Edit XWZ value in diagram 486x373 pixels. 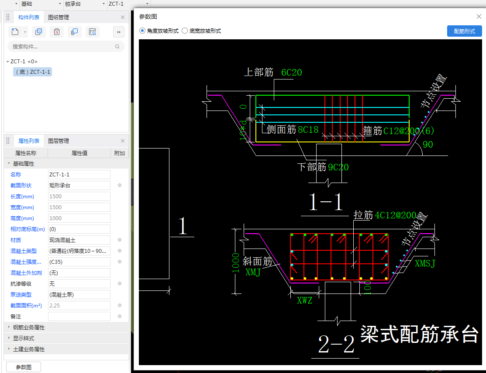click(x=305, y=300)
